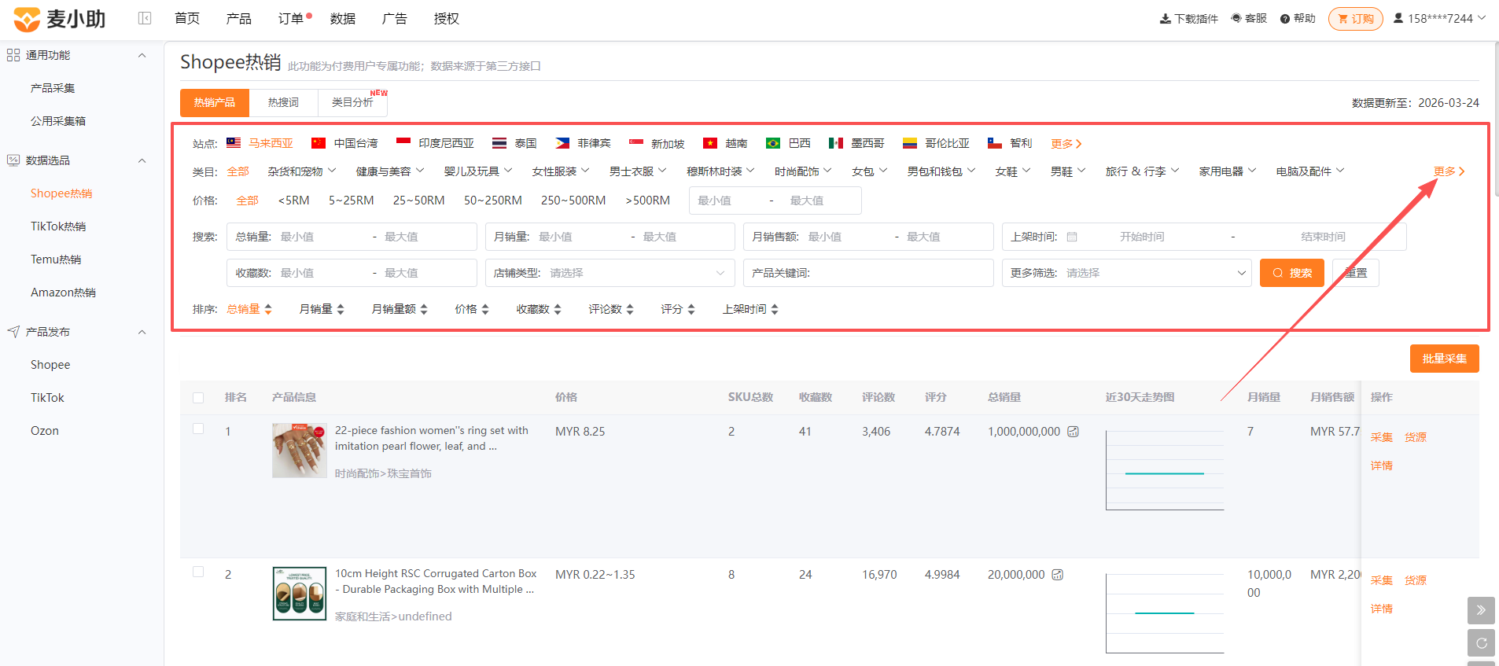This screenshot has width=1499, height=666.
Task: Select the Malaysia flag site icon
Action: click(x=234, y=143)
